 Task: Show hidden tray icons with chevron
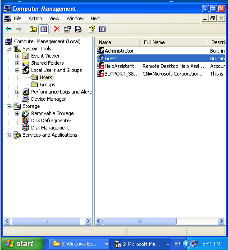pyautogui.click(x=186, y=244)
